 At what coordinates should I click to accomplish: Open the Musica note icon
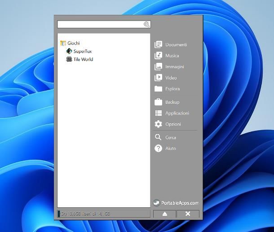(x=158, y=56)
